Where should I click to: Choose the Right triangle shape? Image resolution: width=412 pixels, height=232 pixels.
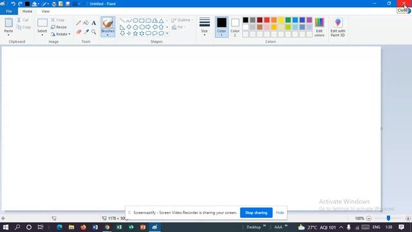(122, 27)
